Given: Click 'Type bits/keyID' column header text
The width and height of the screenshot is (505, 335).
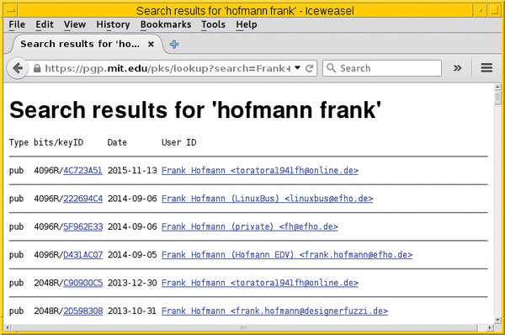Looking at the screenshot, I should pyautogui.click(x=46, y=142).
